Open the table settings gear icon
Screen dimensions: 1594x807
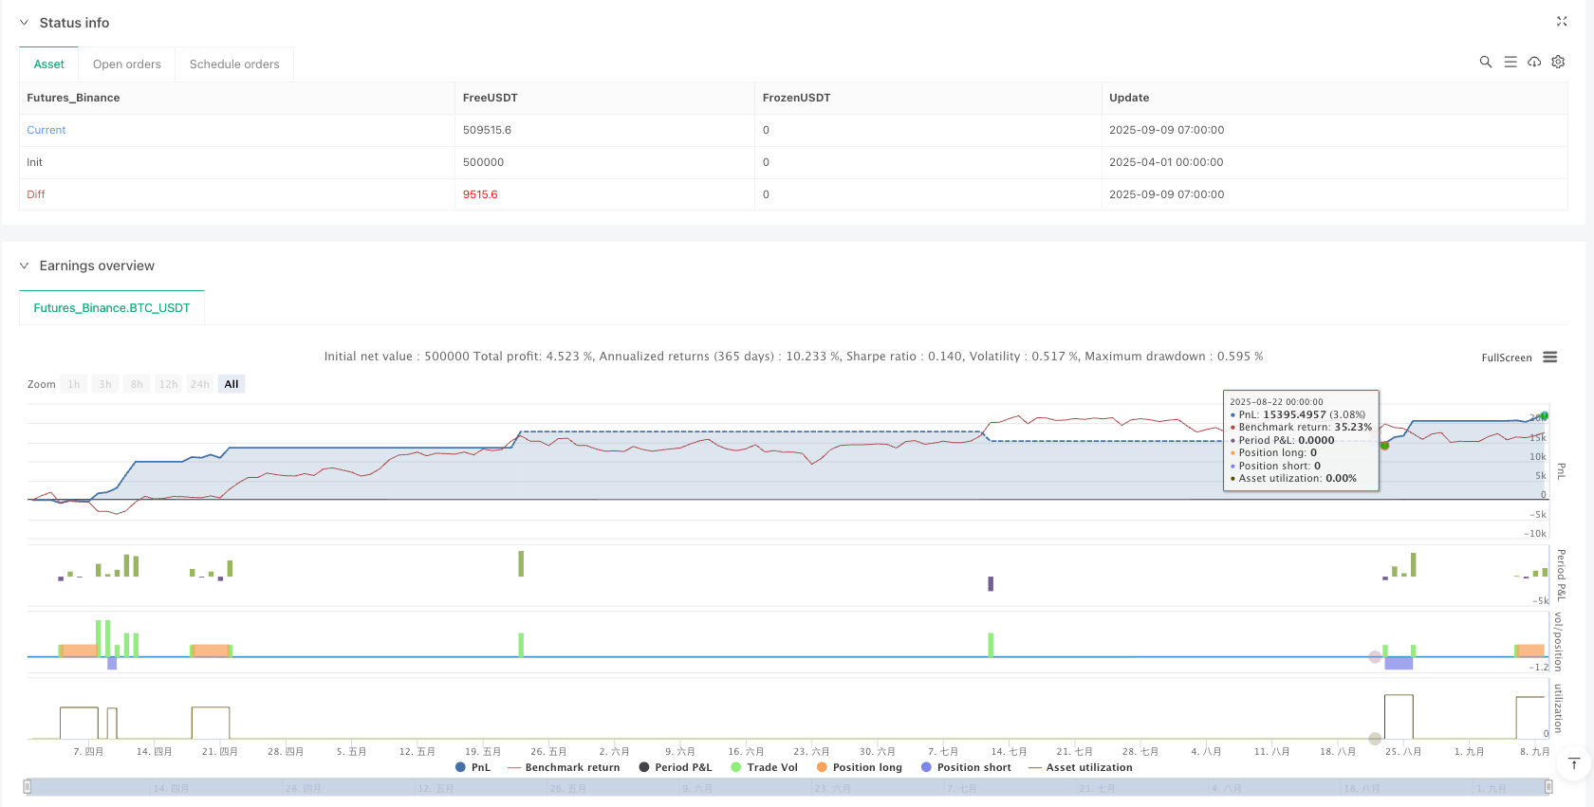[1558, 62]
